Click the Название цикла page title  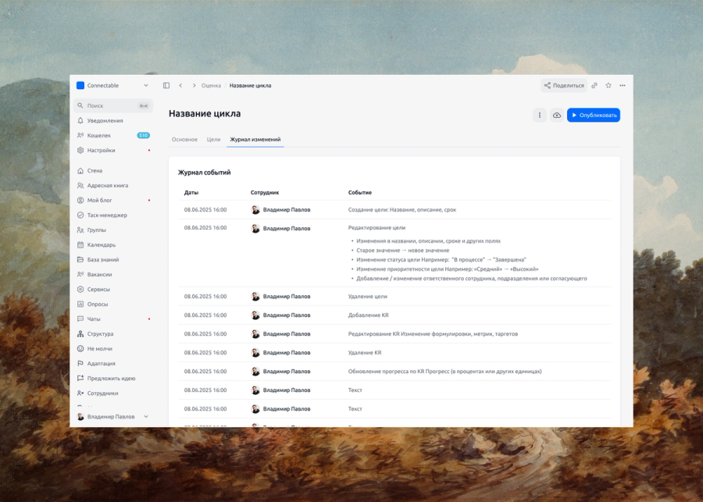coord(205,114)
